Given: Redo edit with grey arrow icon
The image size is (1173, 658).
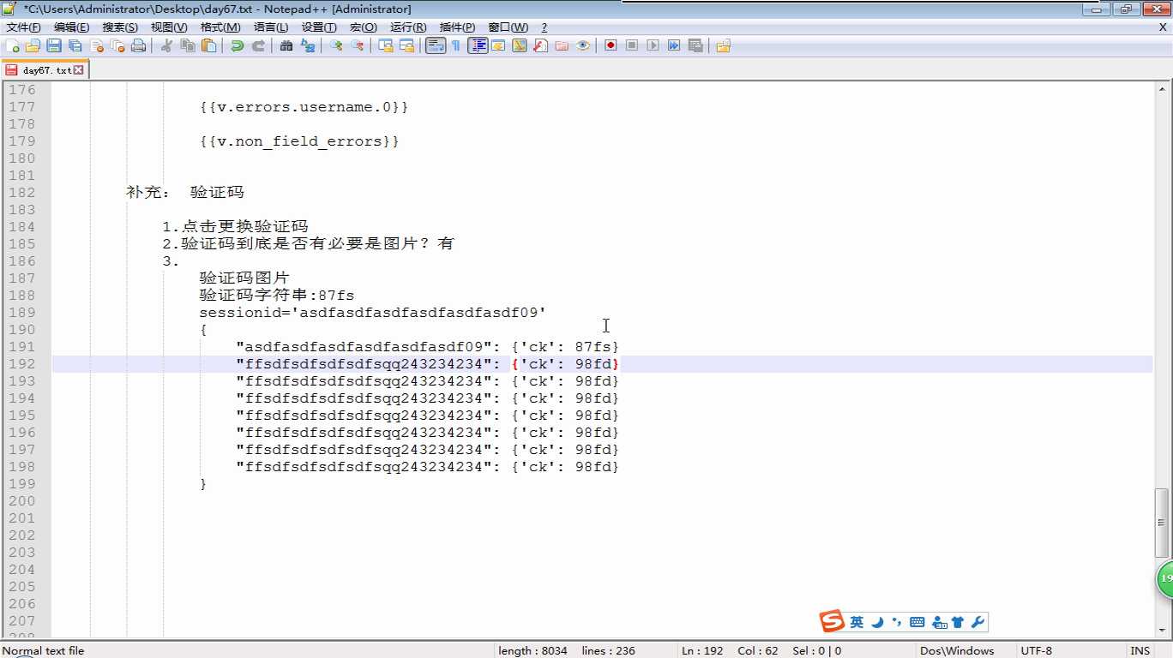Looking at the screenshot, I should pyautogui.click(x=258, y=46).
